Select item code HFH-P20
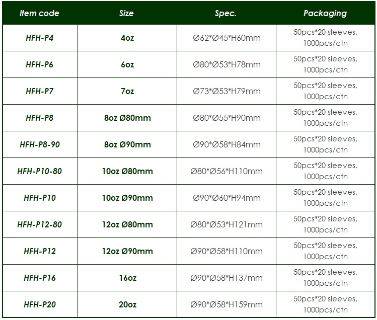 pos(40,304)
